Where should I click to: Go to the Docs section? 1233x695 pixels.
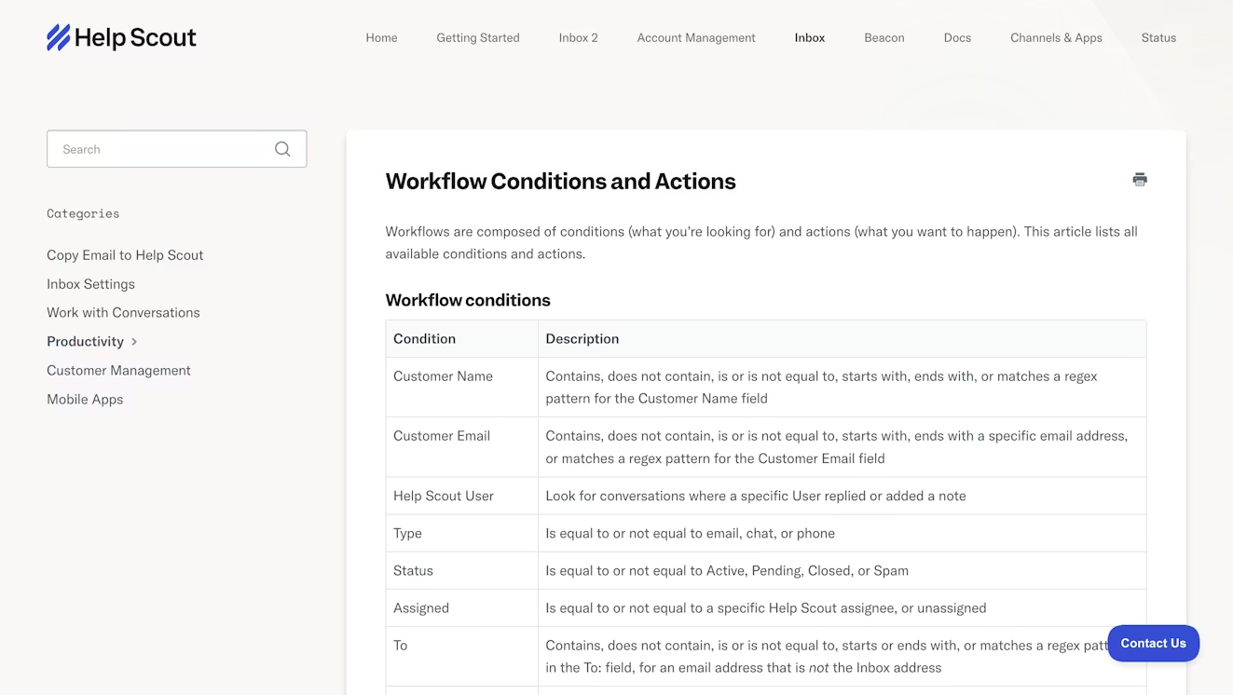point(957,38)
